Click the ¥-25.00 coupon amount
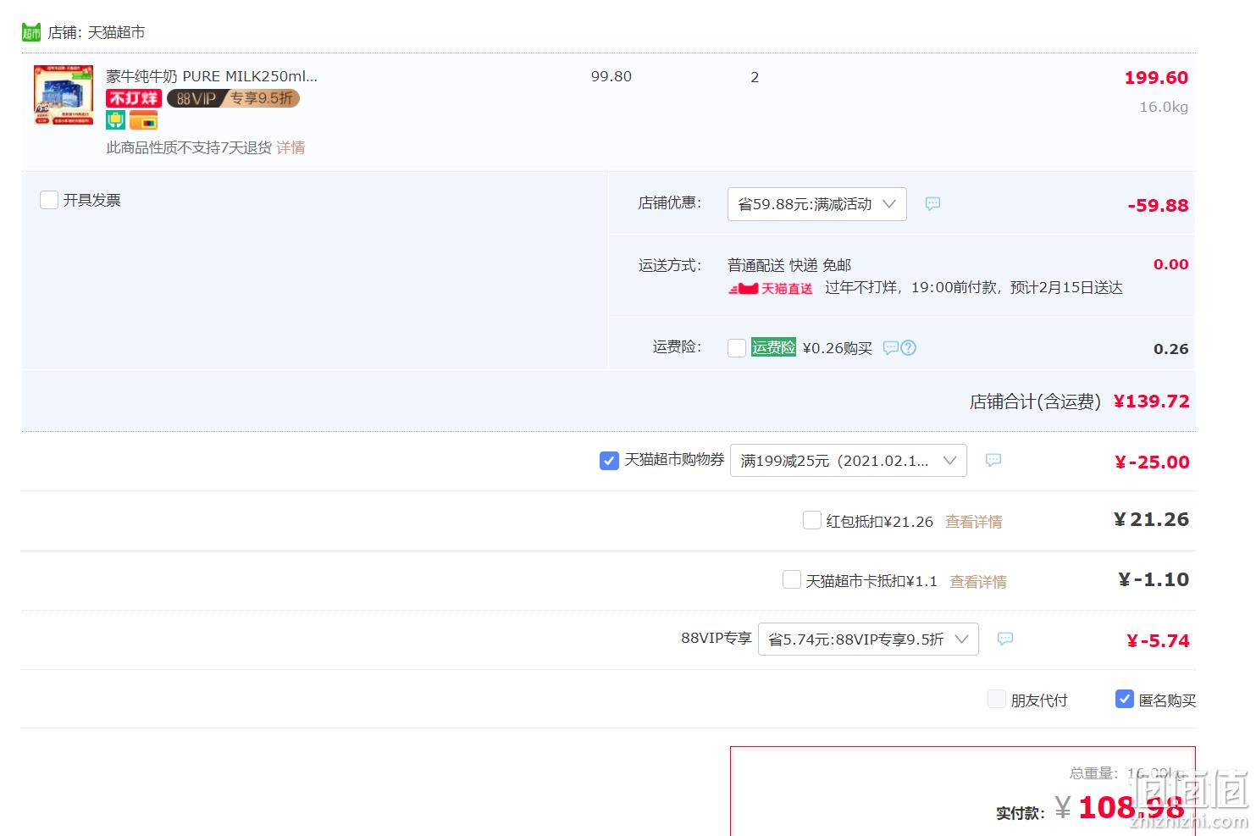Screen dimensions: 1256x836 click(x=1152, y=462)
